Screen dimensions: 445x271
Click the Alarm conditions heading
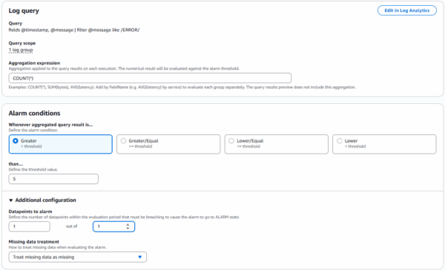34,113
